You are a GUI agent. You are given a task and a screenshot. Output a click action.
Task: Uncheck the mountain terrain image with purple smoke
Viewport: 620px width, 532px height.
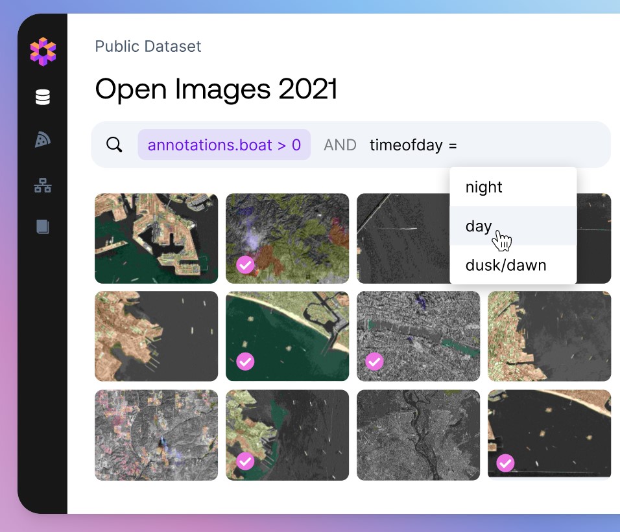click(245, 264)
